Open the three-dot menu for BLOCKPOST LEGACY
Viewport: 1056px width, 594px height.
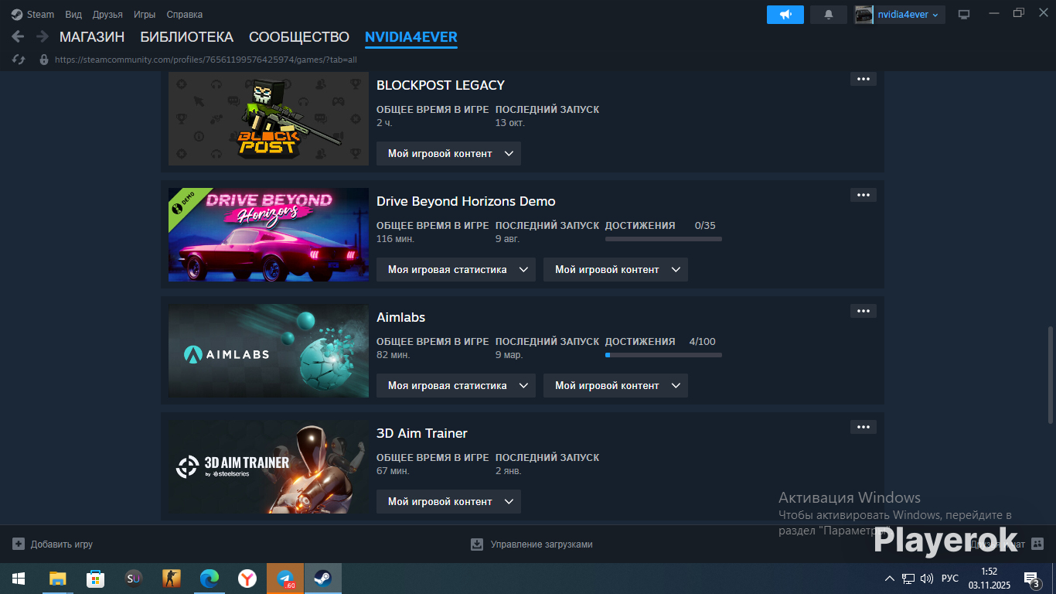(x=864, y=79)
